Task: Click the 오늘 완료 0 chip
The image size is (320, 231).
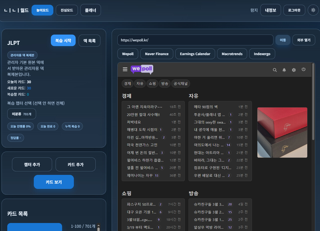Action: [48, 126]
